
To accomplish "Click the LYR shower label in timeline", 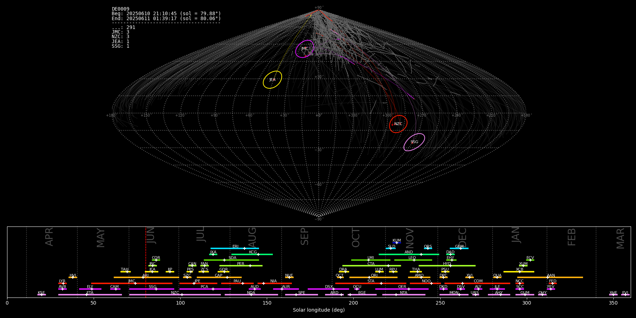I will 62,281.
